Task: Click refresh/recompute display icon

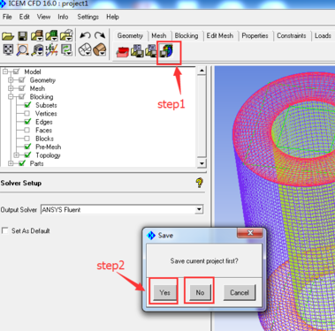Action: (66, 49)
